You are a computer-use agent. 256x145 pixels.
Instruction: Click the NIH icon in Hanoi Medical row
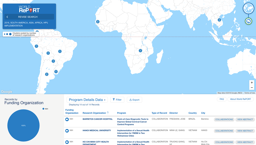coord(67,131)
